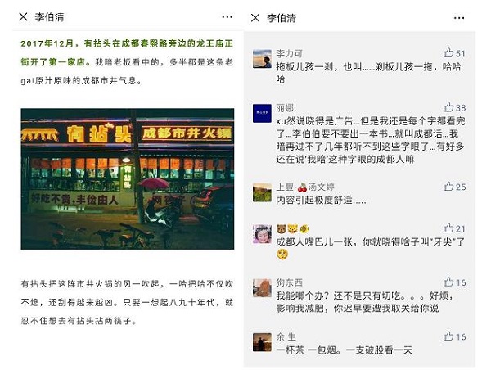The height and width of the screenshot is (370, 491).
Task: Open 丽娜's dark blue avatar
Action: click(x=262, y=113)
